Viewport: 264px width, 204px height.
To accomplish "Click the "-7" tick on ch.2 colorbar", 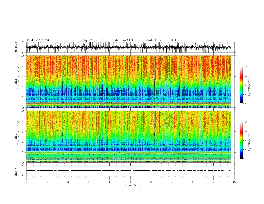I will pyautogui.click(x=246, y=159).
